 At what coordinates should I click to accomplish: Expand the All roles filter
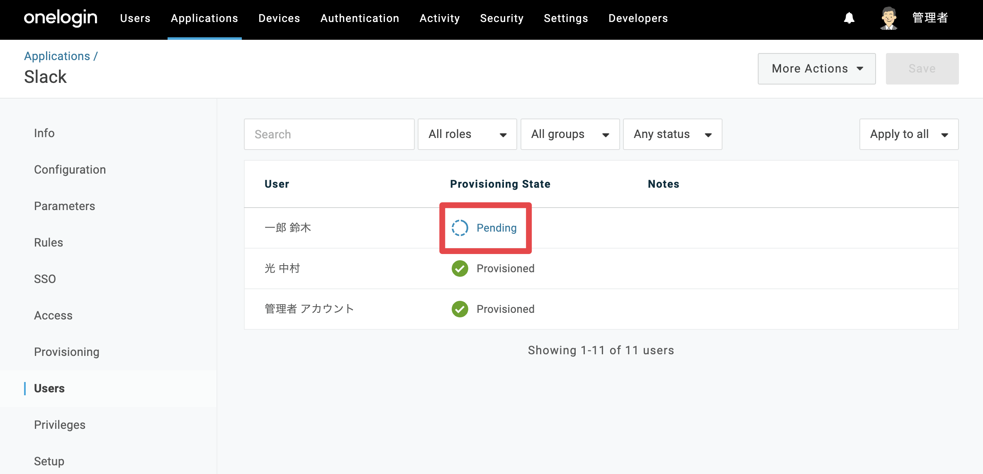[467, 134]
